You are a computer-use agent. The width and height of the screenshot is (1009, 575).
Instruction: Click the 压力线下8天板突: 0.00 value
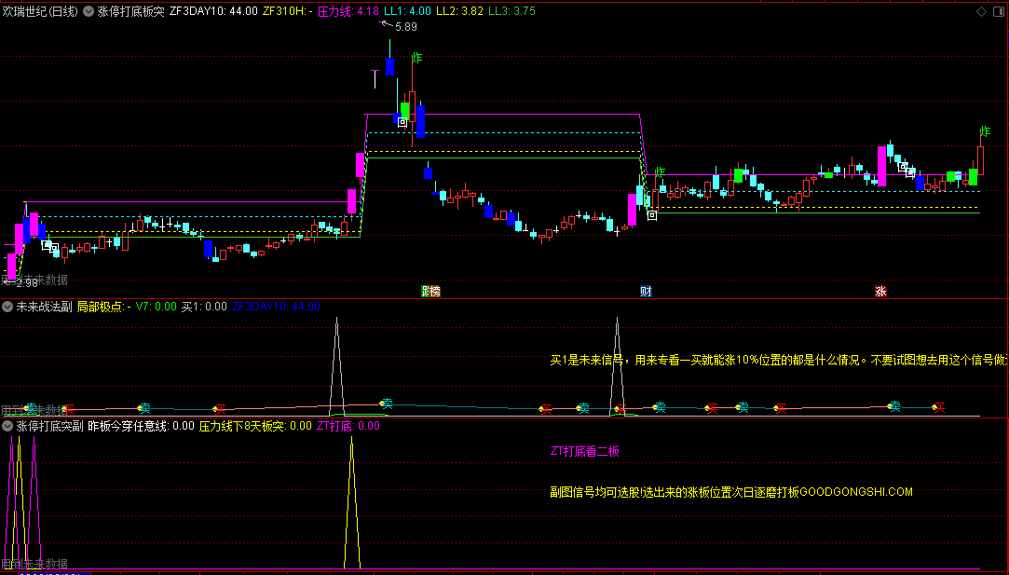[255, 426]
